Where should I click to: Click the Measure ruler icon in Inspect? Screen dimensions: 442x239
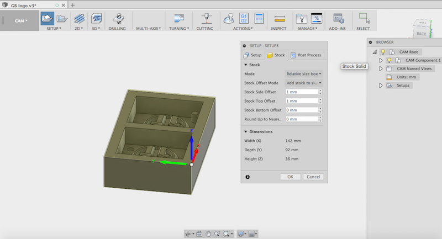tap(280, 19)
